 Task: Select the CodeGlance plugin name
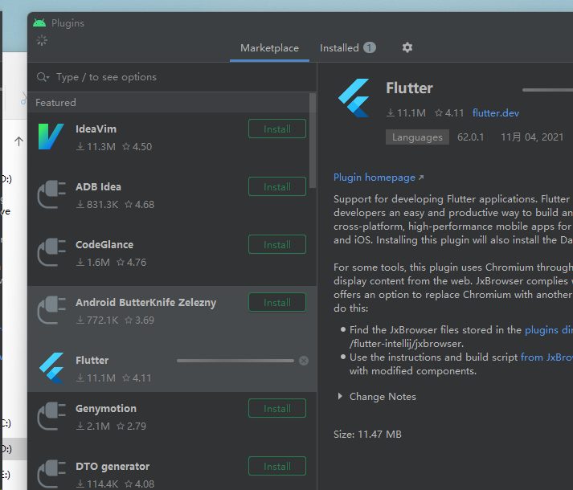(104, 244)
